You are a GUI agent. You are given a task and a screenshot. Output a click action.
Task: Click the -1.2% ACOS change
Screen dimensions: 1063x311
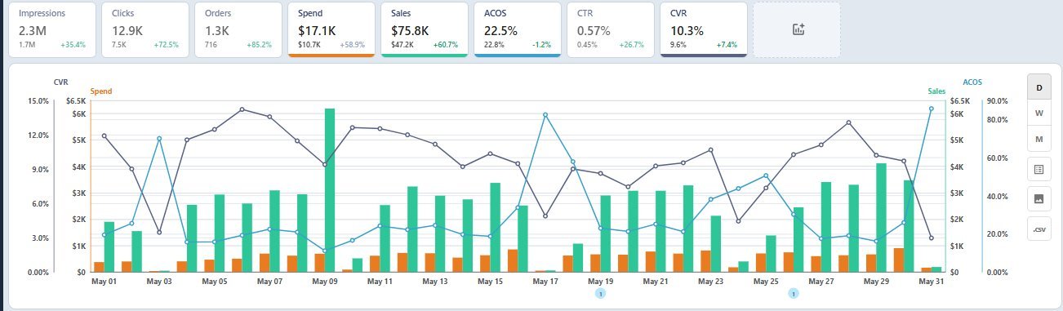[x=540, y=45]
